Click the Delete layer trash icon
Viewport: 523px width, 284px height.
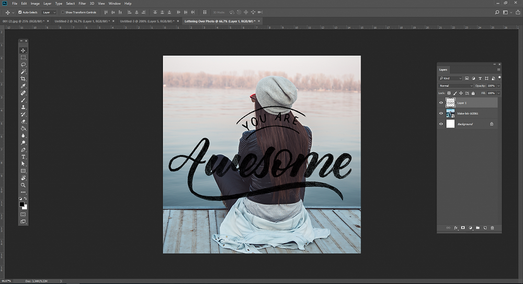(x=492, y=228)
